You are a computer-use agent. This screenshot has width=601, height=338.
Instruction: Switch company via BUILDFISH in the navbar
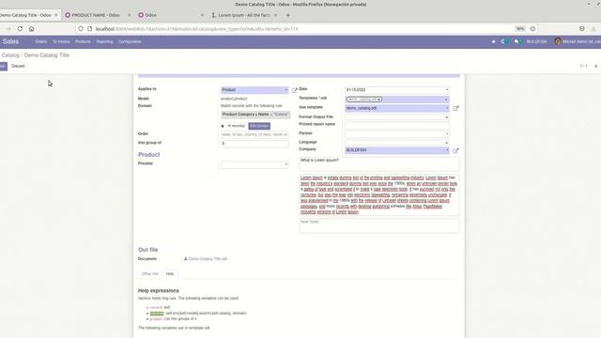tap(536, 41)
